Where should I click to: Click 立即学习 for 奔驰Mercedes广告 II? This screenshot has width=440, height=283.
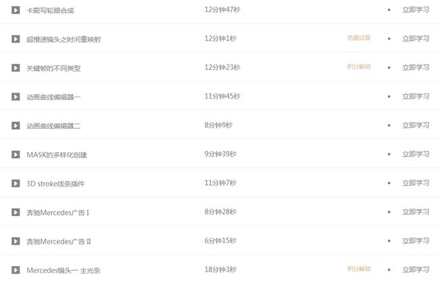pos(416,241)
